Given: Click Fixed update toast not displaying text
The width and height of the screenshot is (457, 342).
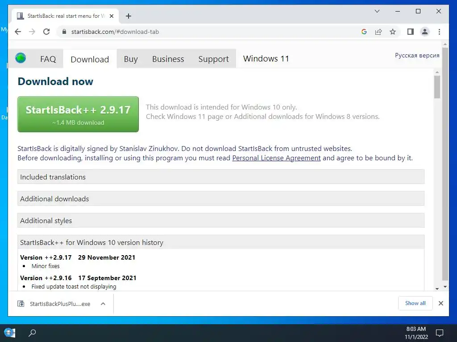Looking at the screenshot, I should pyautogui.click(x=74, y=286).
